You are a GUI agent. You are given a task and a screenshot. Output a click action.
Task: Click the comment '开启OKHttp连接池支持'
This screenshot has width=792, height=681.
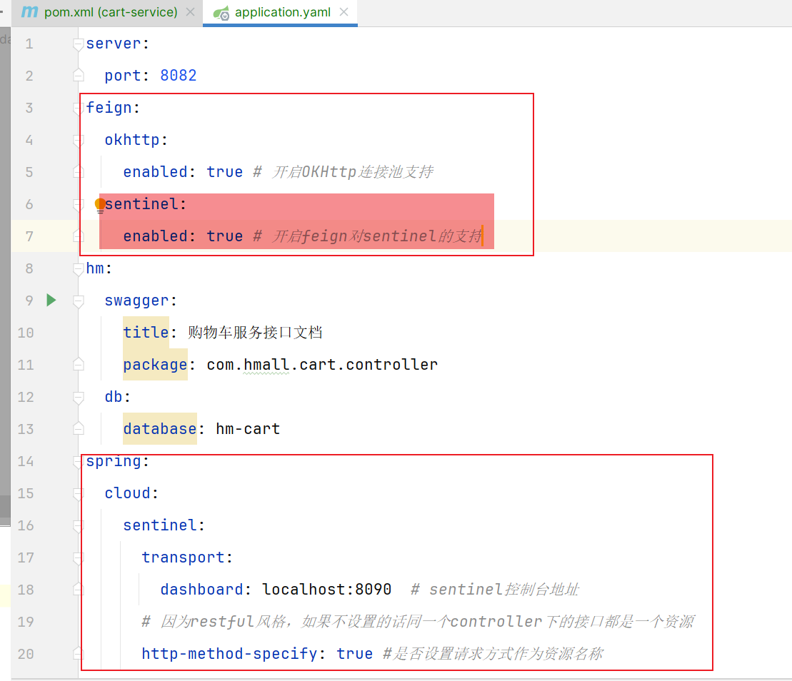point(352,172)
